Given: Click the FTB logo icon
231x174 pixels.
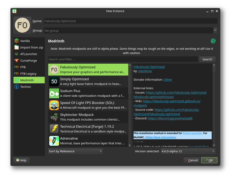Looking at the screenshot, I should 16,67.
